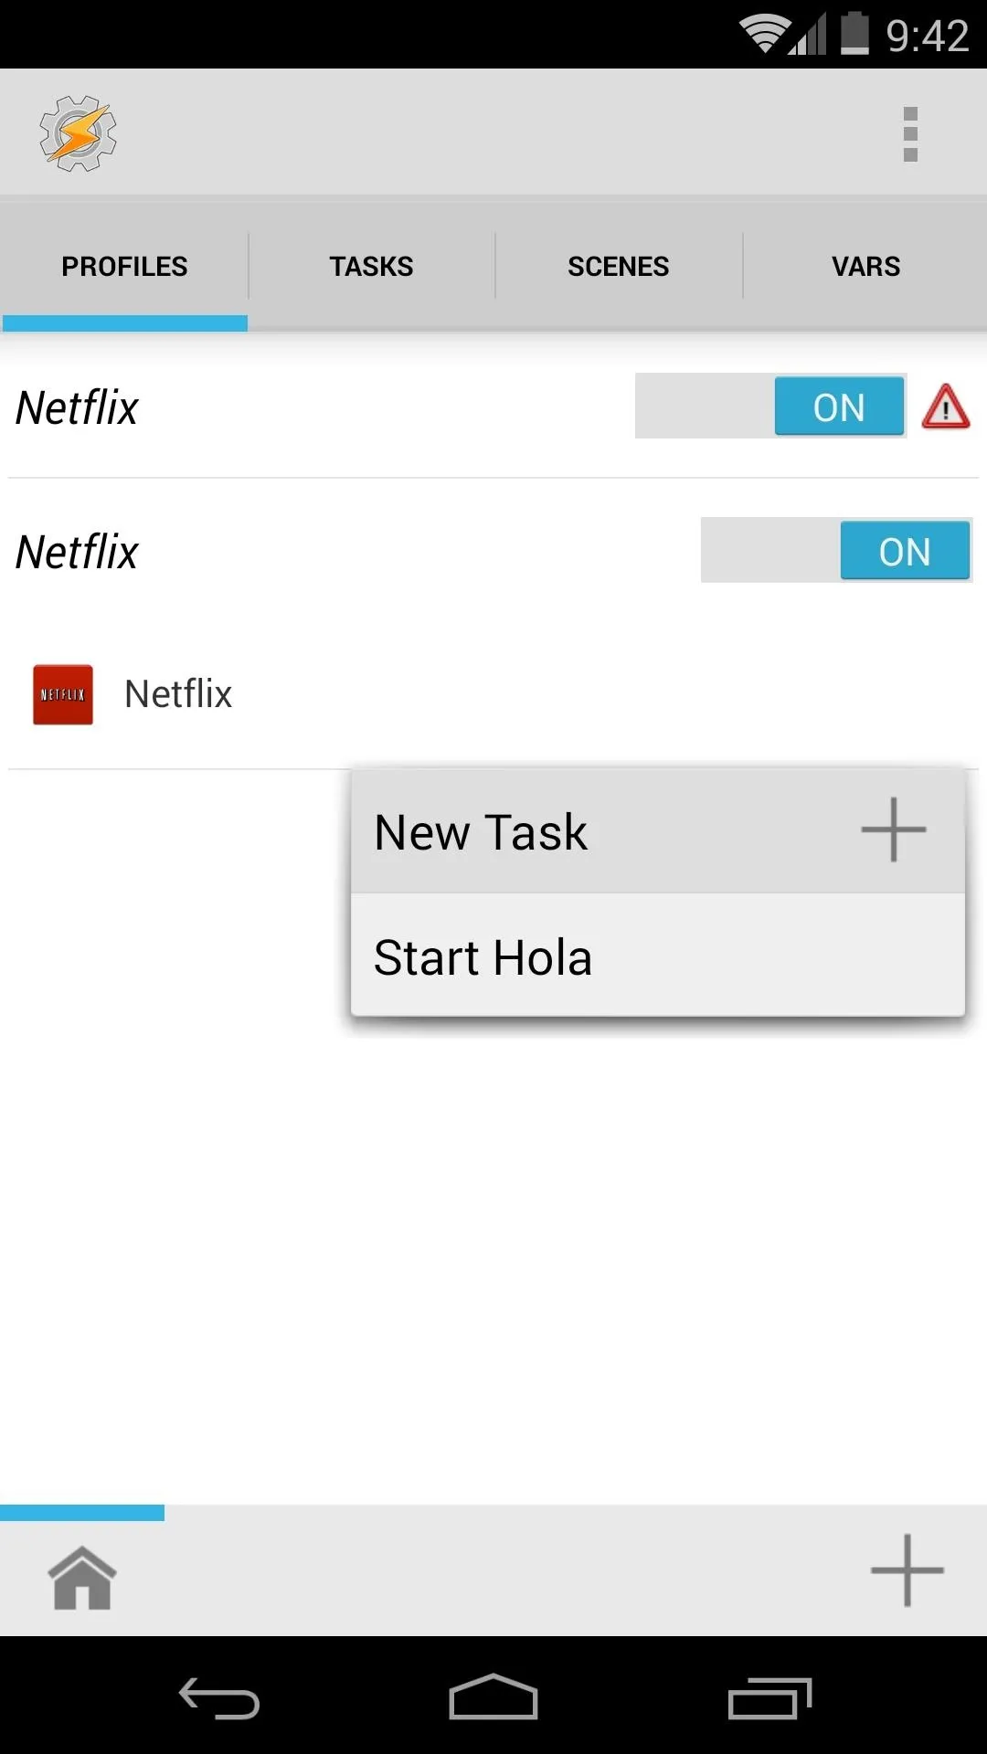Tap the Android back navigation arrow
This screenshot has width=987, height=1754.
click(219, 1698)
